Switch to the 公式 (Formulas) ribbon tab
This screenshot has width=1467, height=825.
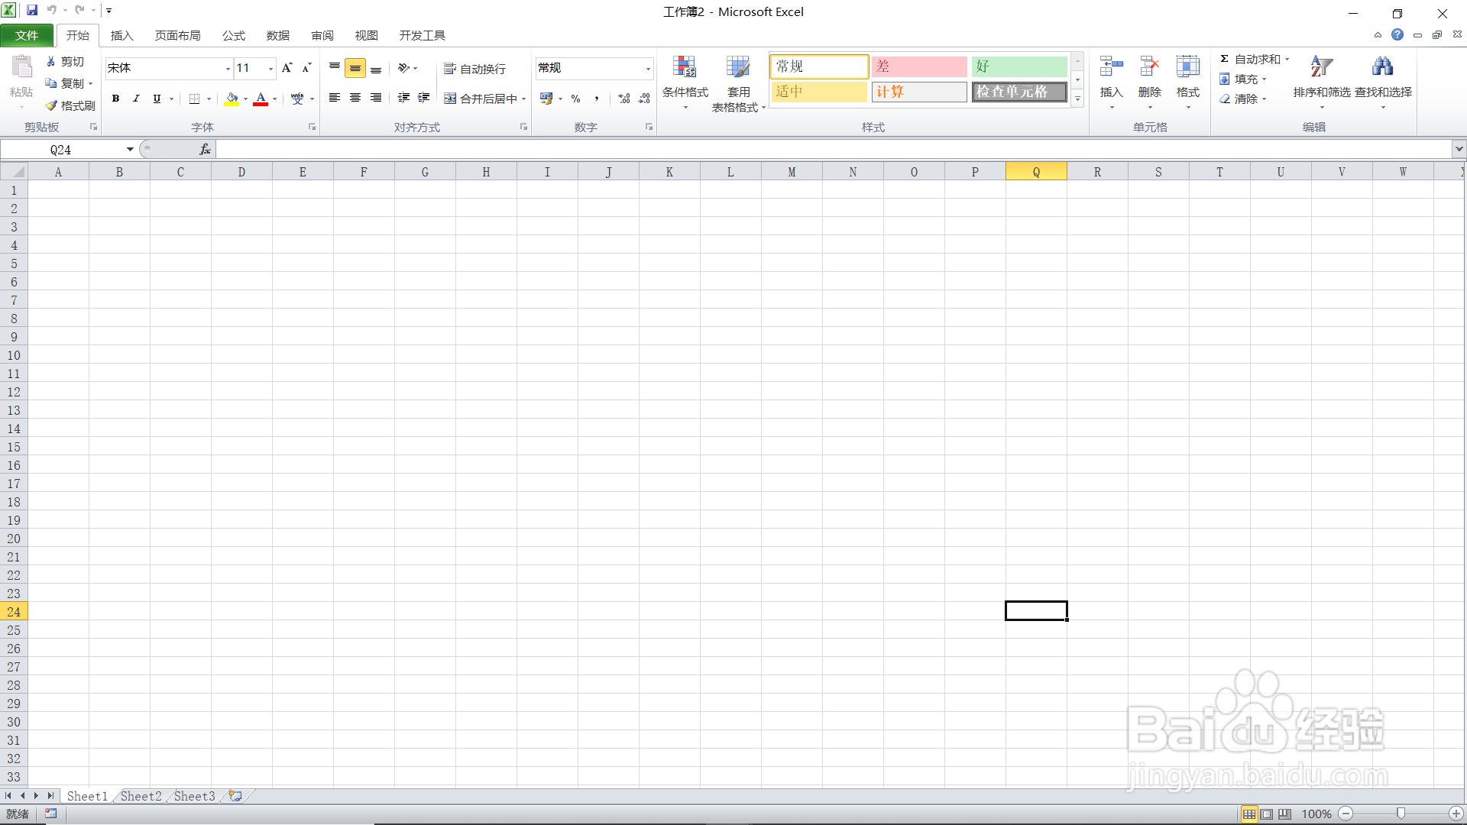(x=234, y=35)
